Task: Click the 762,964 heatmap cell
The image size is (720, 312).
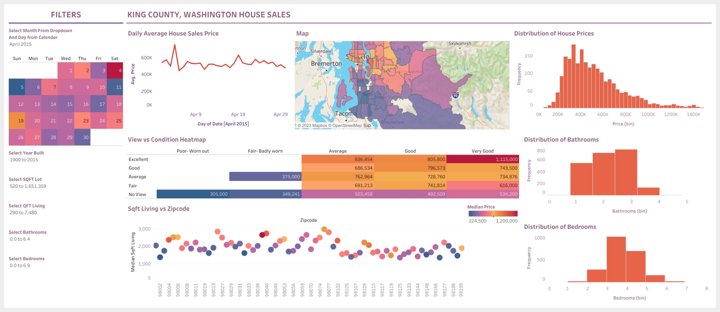Action: coord(338,177)
